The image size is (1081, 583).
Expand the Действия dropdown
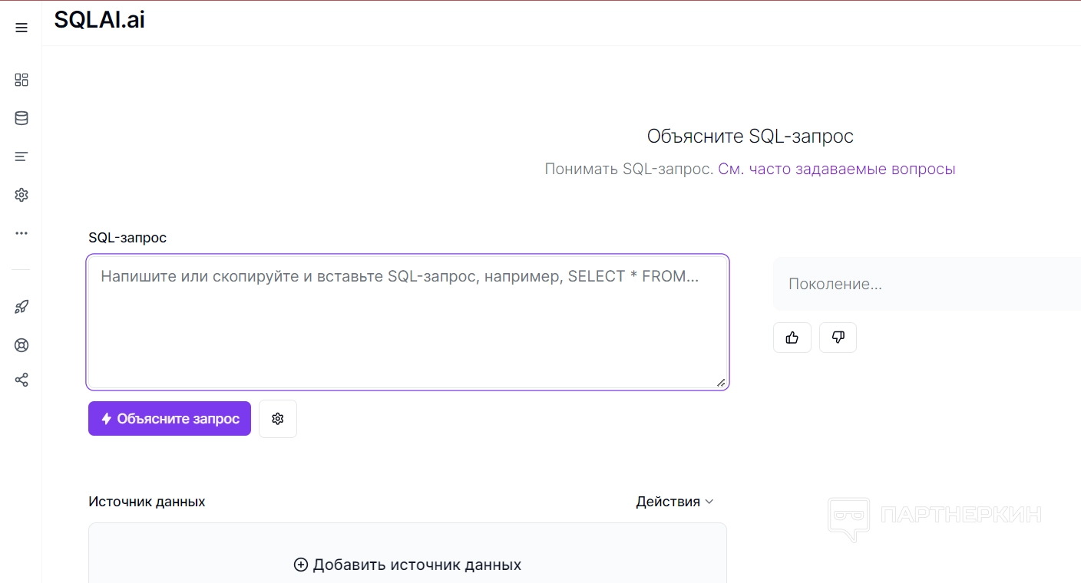coord(675,502)
